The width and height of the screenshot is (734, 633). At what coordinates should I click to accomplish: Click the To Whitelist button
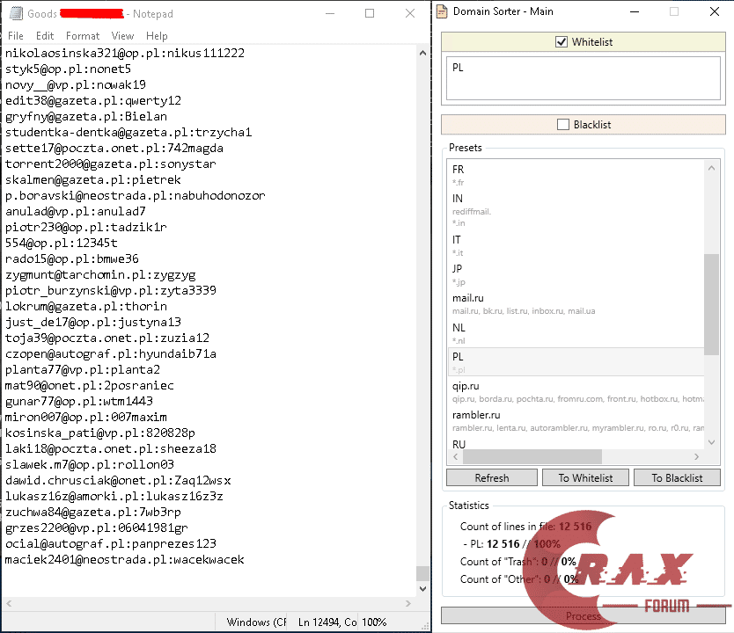pyautogui.click(x=585, y=477)
